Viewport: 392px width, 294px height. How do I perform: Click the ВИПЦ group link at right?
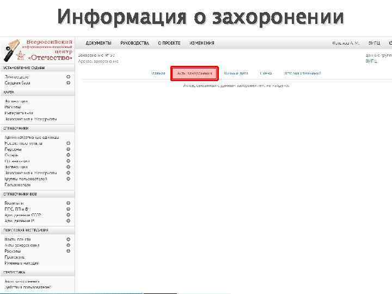tap(371, 61)
